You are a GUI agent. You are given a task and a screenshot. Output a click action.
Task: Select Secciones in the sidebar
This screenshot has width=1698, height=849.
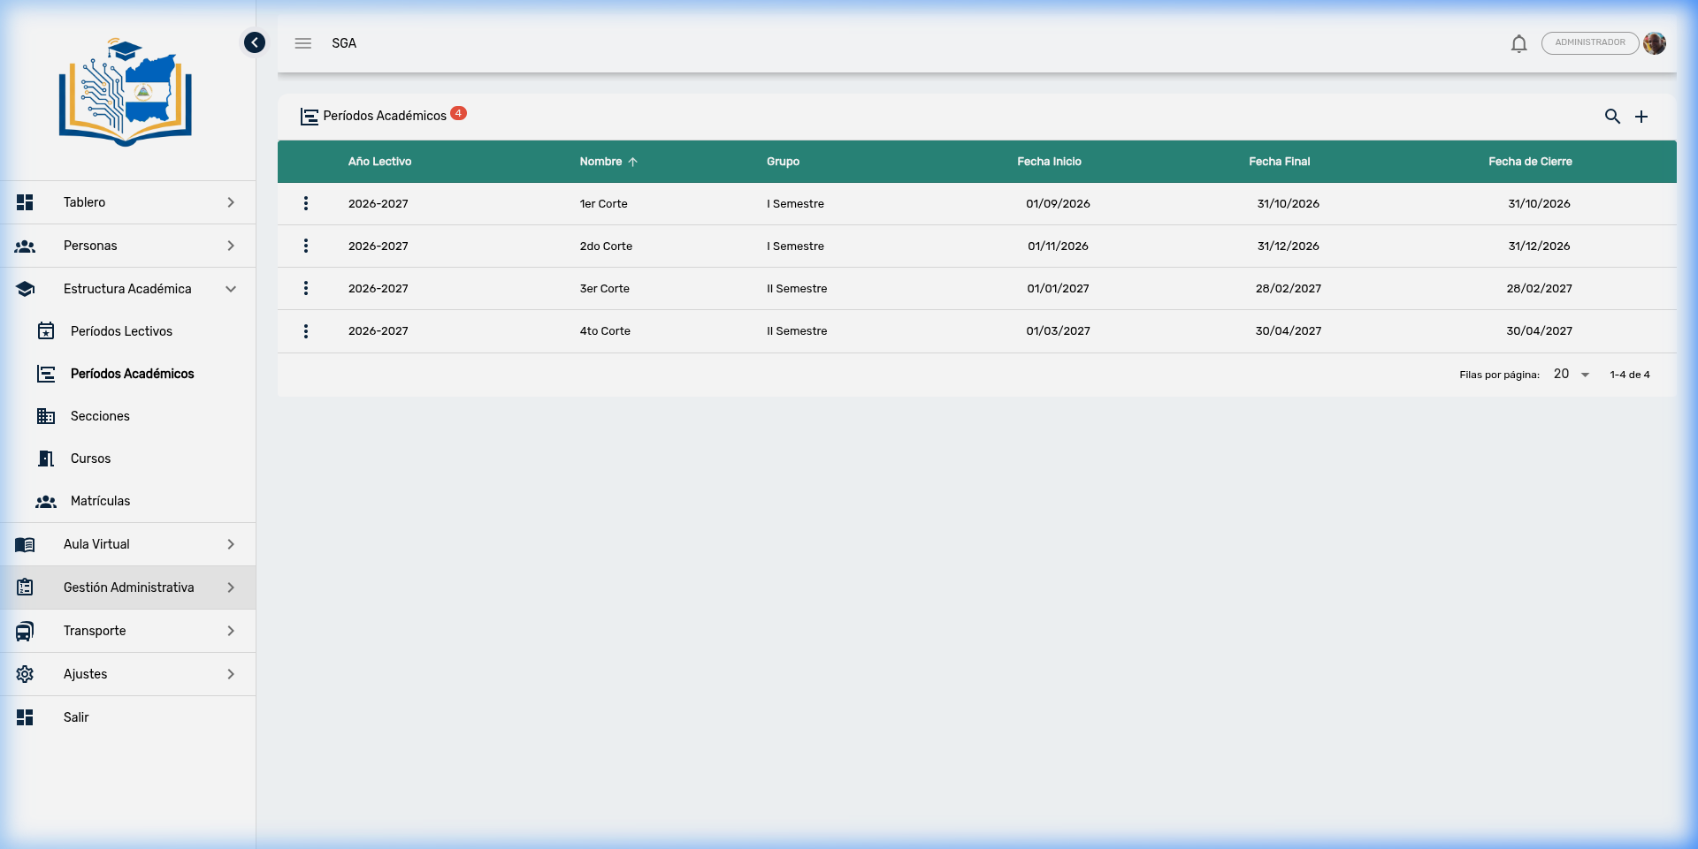pyautogui.click(x=100, y=416)
